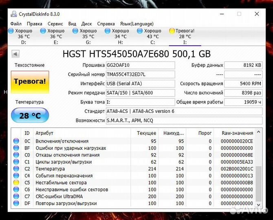Click status orb of row C2 Температура

(x=16, y=169)
